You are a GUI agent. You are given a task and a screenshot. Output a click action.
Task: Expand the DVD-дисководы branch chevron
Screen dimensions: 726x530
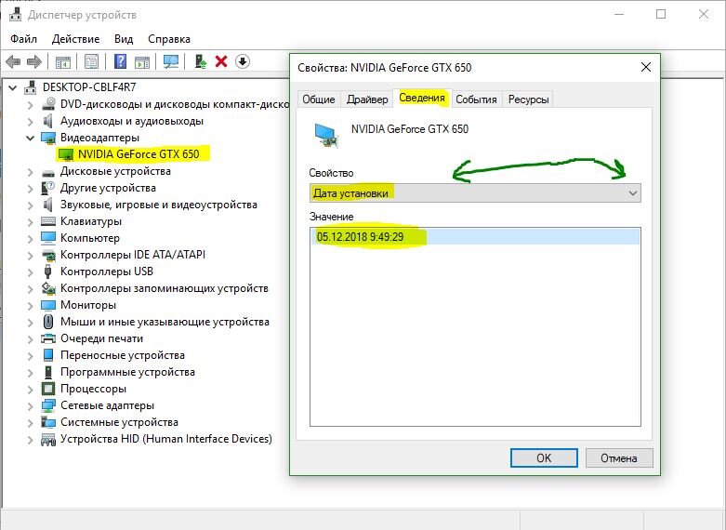tap(30, 105)
